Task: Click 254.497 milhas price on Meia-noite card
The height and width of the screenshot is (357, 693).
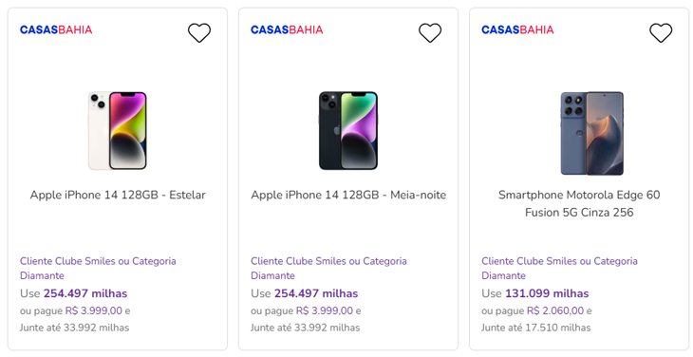Action: pos(316,293)
